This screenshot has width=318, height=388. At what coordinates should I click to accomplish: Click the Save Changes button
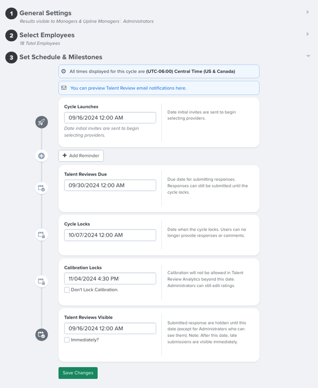click(x=78, y=373)
